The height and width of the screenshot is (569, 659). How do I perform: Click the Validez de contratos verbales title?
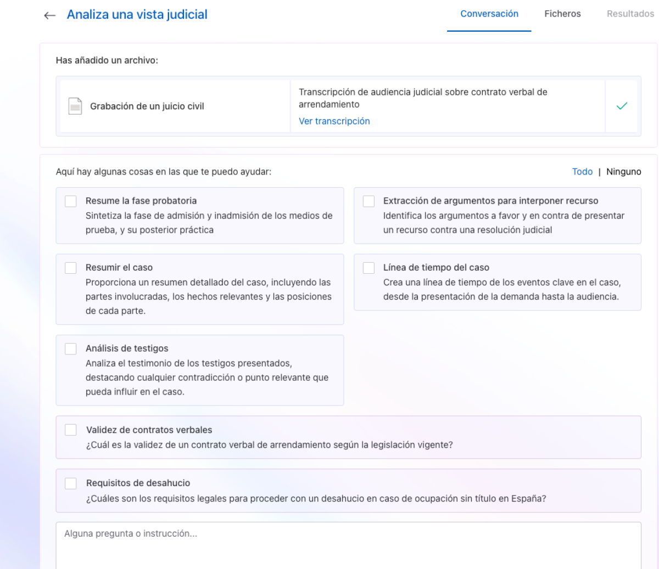149,430
